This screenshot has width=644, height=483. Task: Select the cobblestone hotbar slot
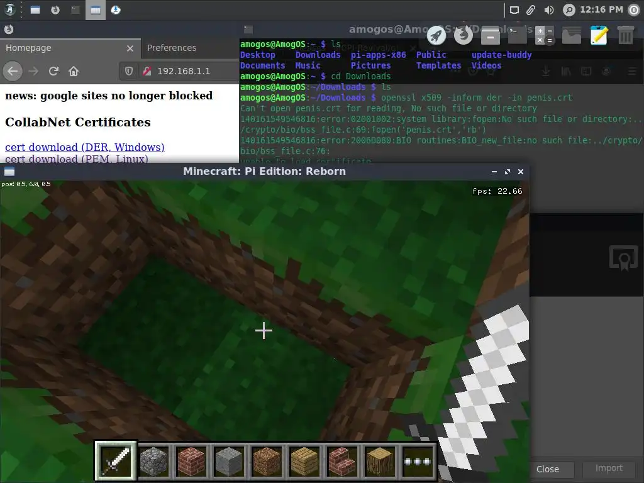point(153,461)
